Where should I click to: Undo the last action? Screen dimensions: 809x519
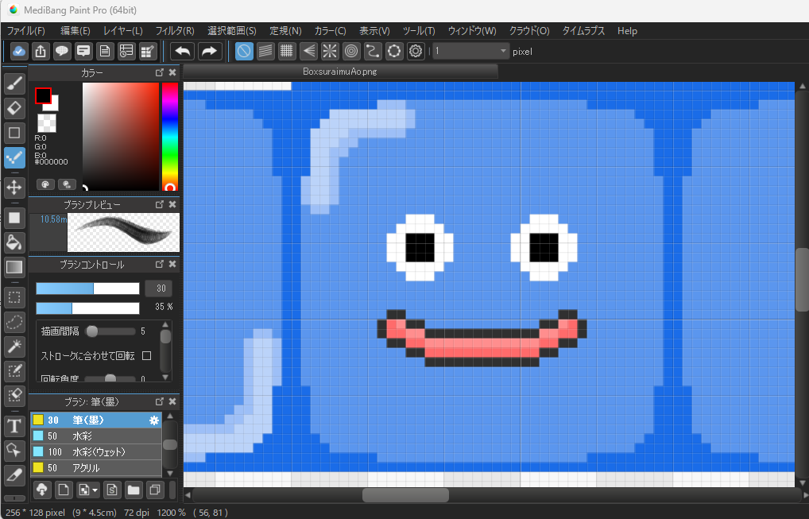(183, 51)
